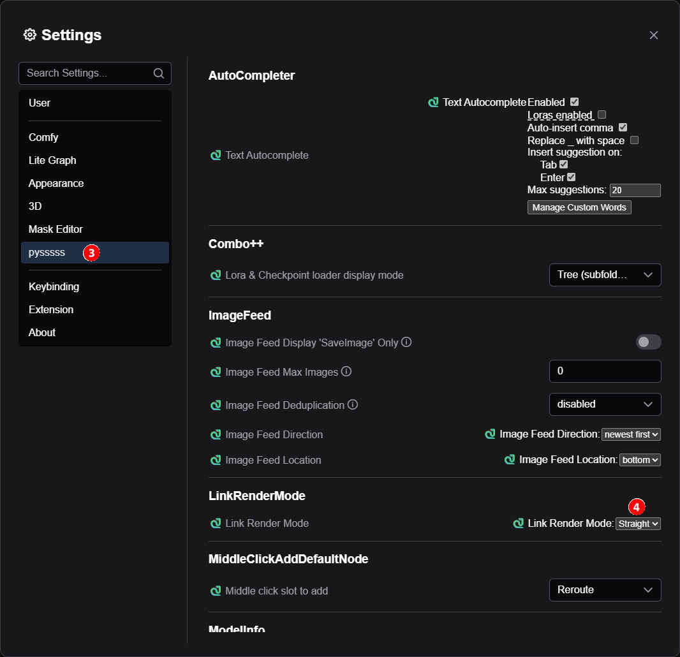Screen dimensions: 680x657
Task: Click the info icon beside Image Feed Max Images
Action: (x=346, y=371)
